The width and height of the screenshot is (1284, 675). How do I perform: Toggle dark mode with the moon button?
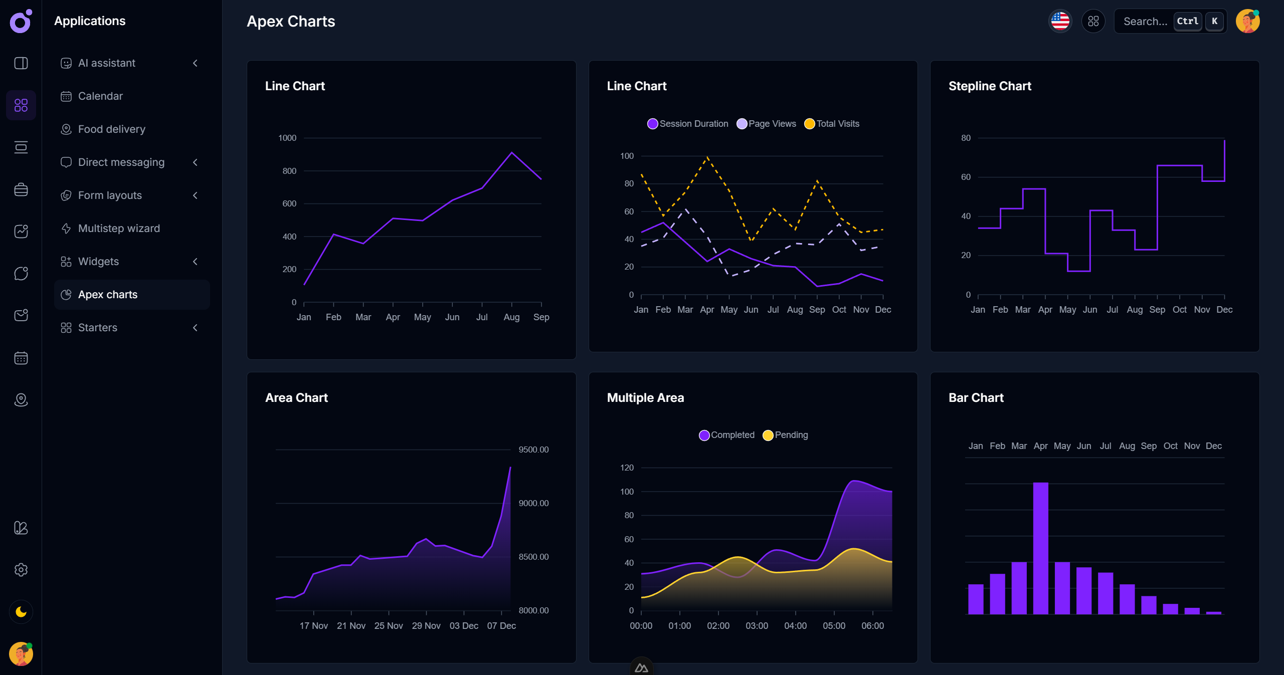[x=21, y=612]
